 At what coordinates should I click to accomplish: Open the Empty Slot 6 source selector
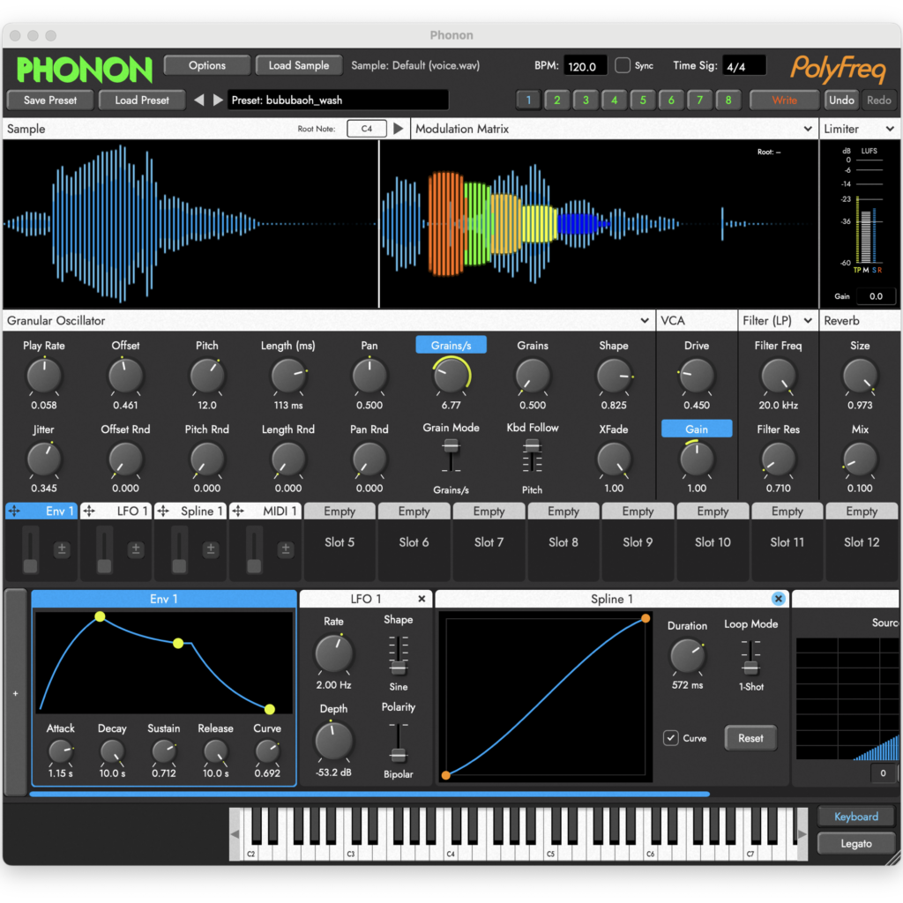click(414, 511)
